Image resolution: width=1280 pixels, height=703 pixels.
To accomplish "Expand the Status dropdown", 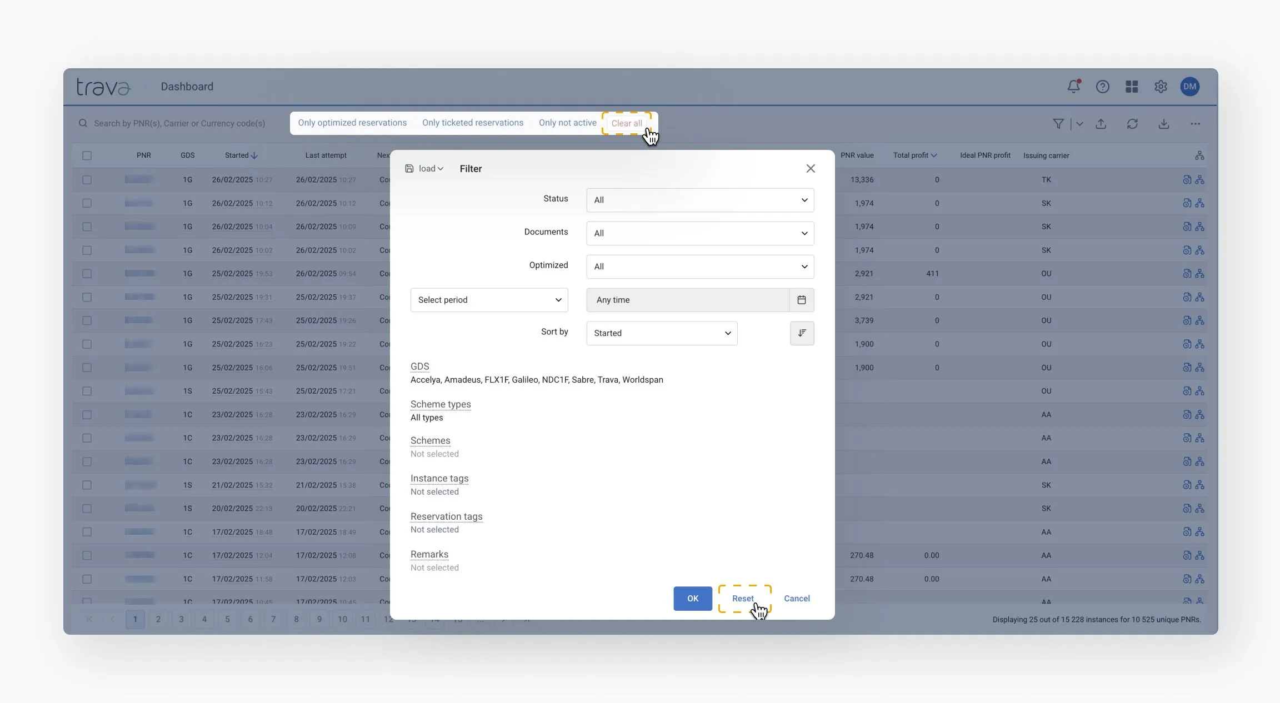I will (x=700, y=200).
